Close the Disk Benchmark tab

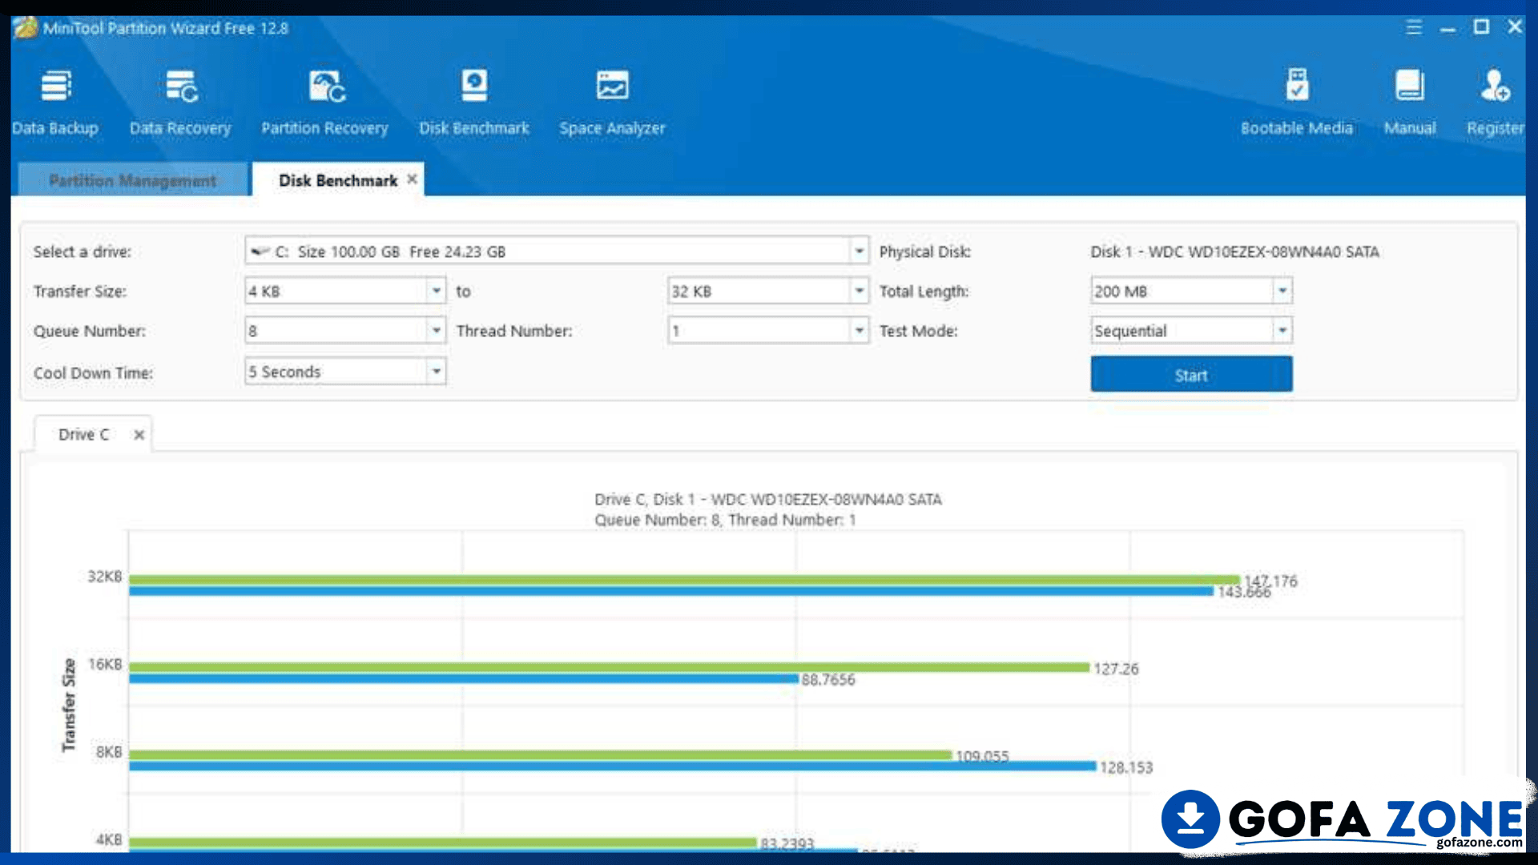pyautogui.click(x=412, y=179)
